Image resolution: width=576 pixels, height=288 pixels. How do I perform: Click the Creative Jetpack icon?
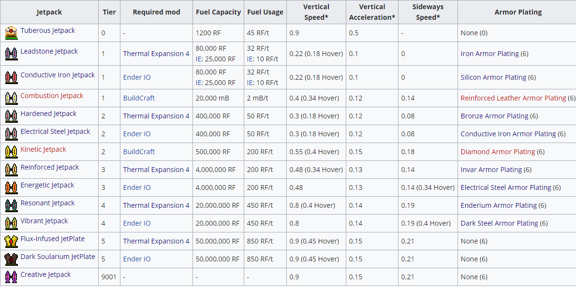[x=12, y=276]
